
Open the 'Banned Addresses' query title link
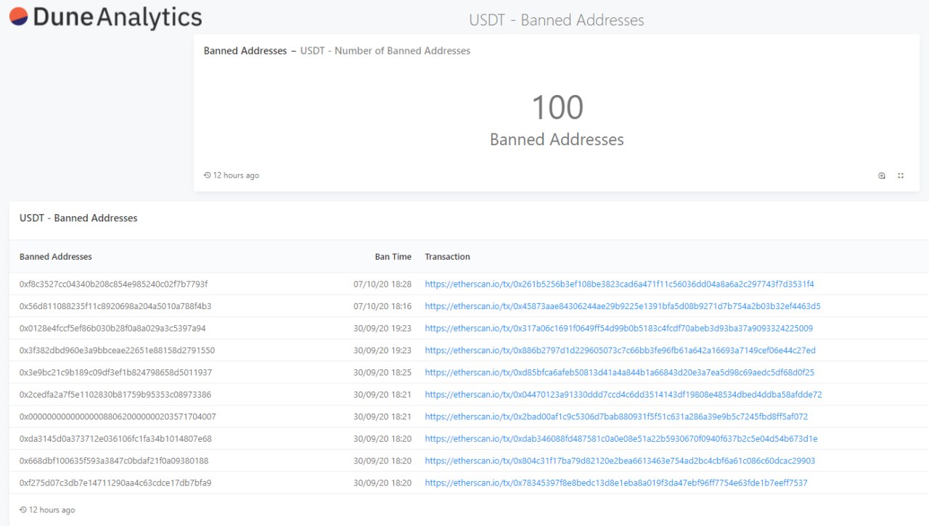[x=245, y=51]
